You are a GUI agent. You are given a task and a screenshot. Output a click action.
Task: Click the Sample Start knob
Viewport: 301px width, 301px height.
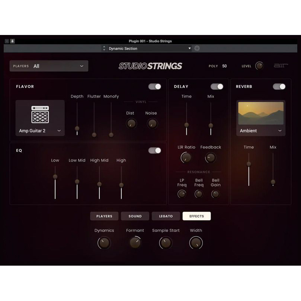pos(166,243)
